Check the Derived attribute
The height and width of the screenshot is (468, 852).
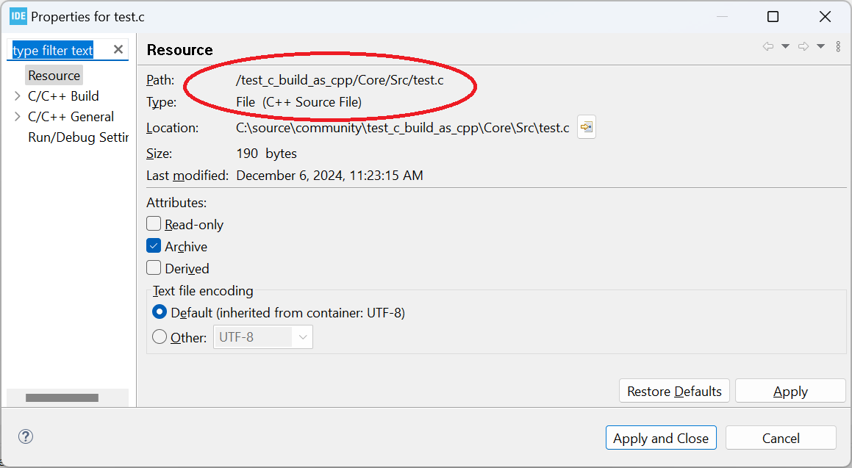click(154, 267)
